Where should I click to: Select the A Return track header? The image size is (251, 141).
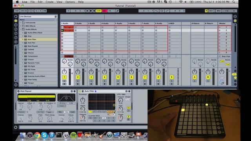198,23
